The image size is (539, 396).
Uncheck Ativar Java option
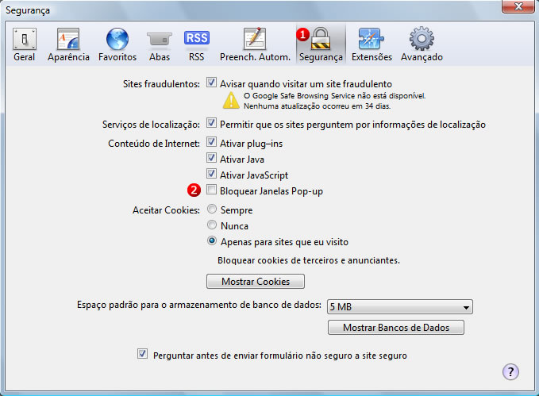[212, 159]
